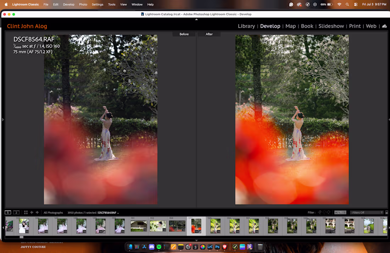Select filmstrip thumbnail number 155

point(216,226)
